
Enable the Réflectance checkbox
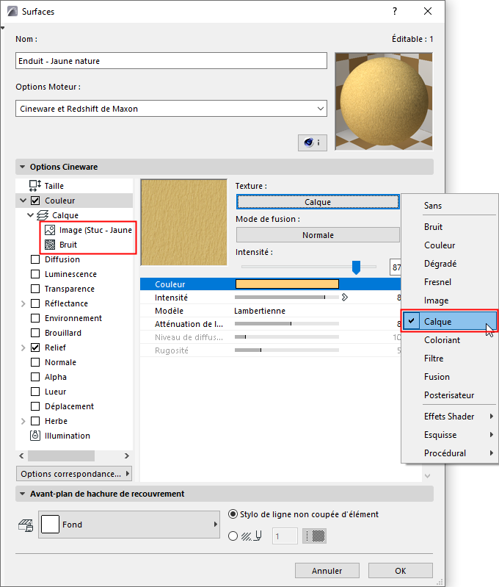click(35, 303)
